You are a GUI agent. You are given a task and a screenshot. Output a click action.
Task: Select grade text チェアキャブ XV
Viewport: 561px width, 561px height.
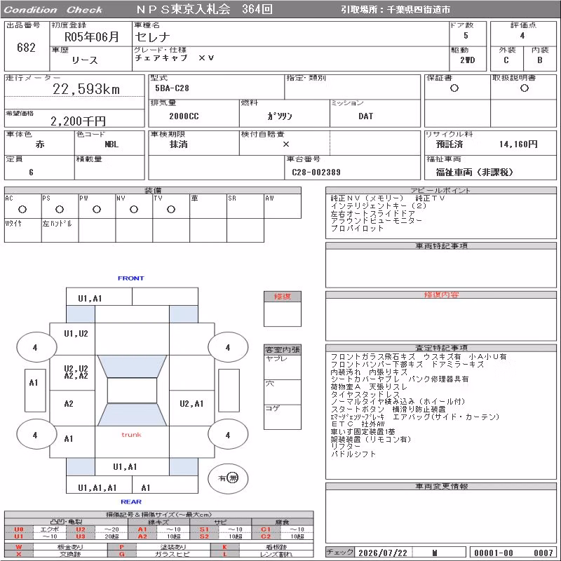click(174, 58)
